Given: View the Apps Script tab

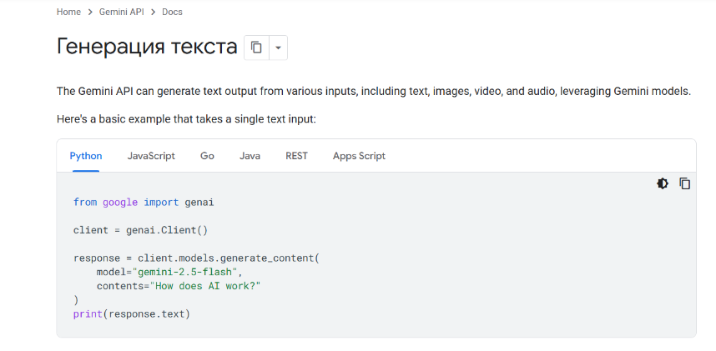Looking at the screenshot, I should 359,156.
